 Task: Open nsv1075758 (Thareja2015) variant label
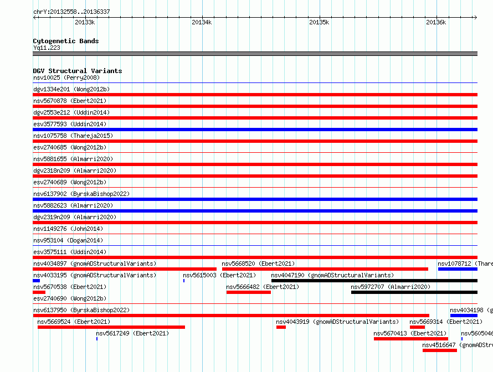click(73, 136)
